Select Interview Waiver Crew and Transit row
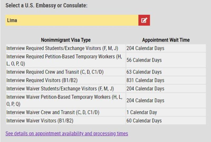The image size is (211, 142). coord(106,112)
